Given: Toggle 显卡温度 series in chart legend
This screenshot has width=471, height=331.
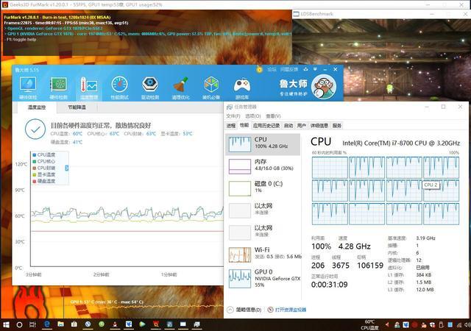Looking at the screenshot, I should coord(44,174).
